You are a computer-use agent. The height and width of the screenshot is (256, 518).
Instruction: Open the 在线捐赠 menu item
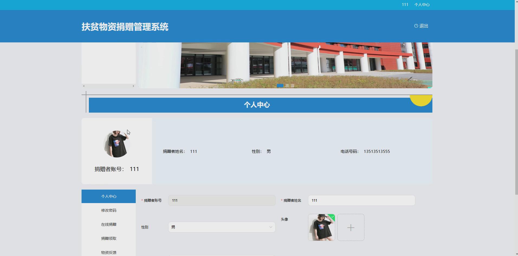[108, 224]
